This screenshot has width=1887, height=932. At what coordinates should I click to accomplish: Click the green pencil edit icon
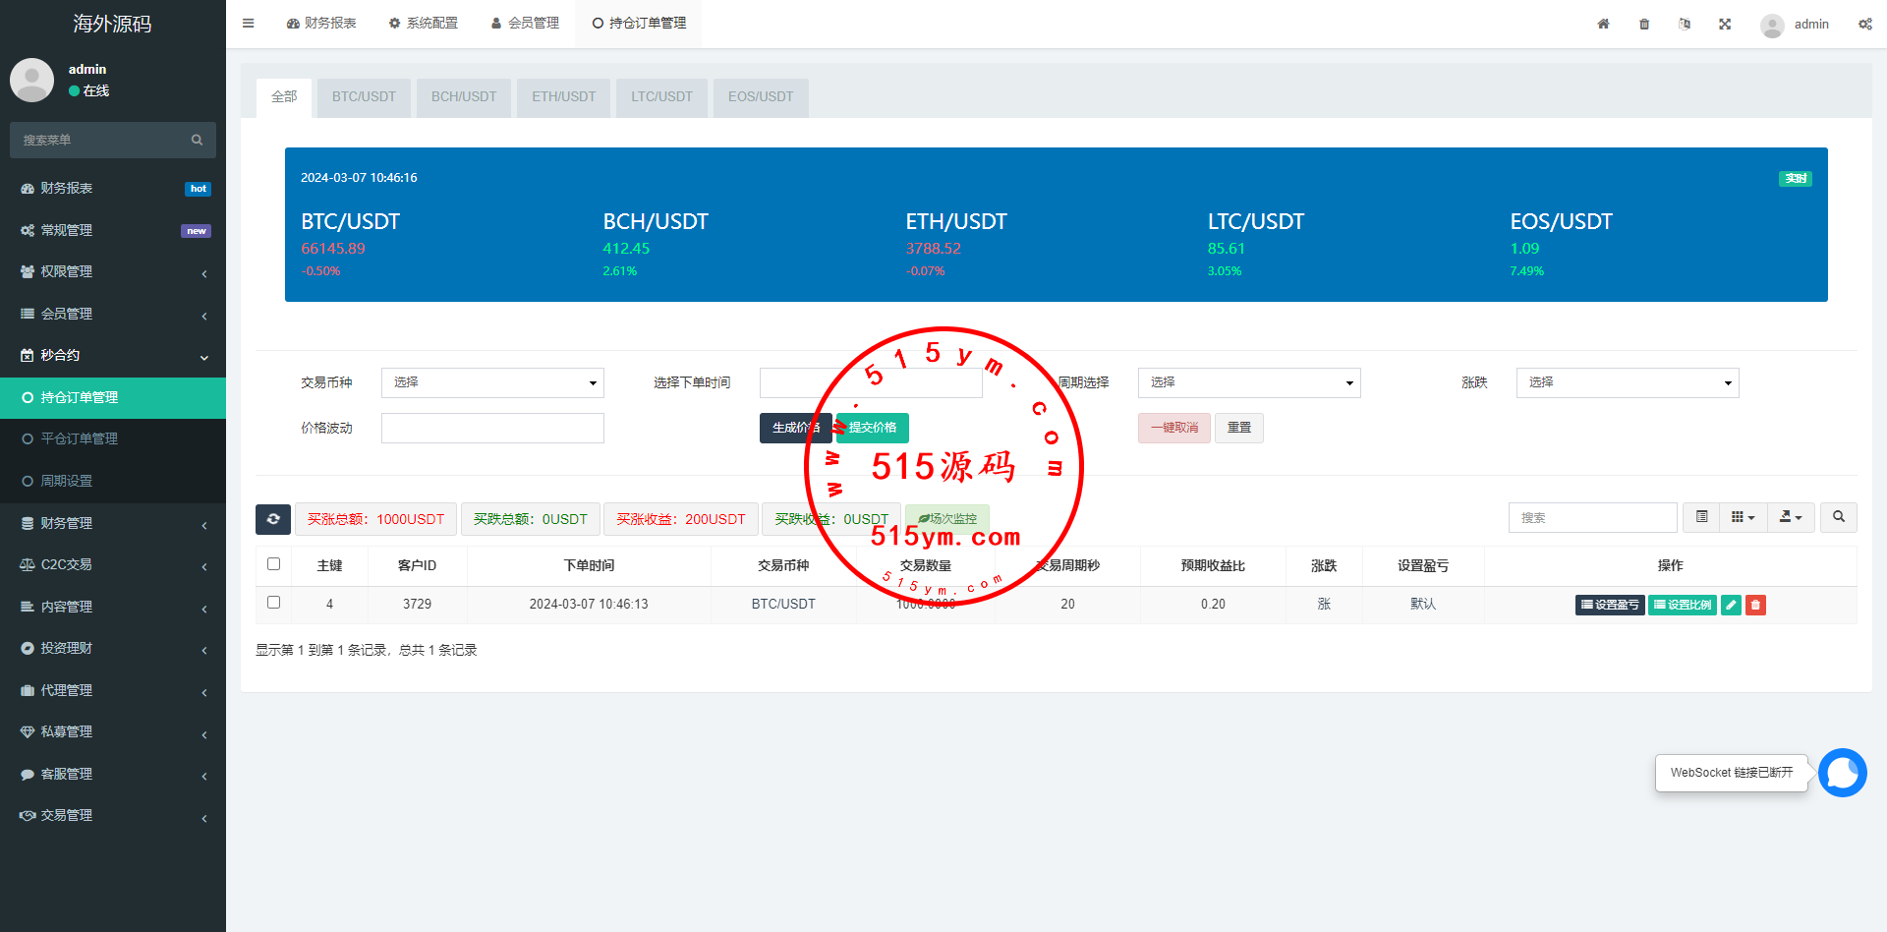[x=1732, y=605]
